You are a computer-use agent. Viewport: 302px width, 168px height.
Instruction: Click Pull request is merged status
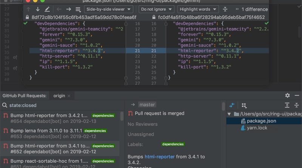tap(159, 113)
